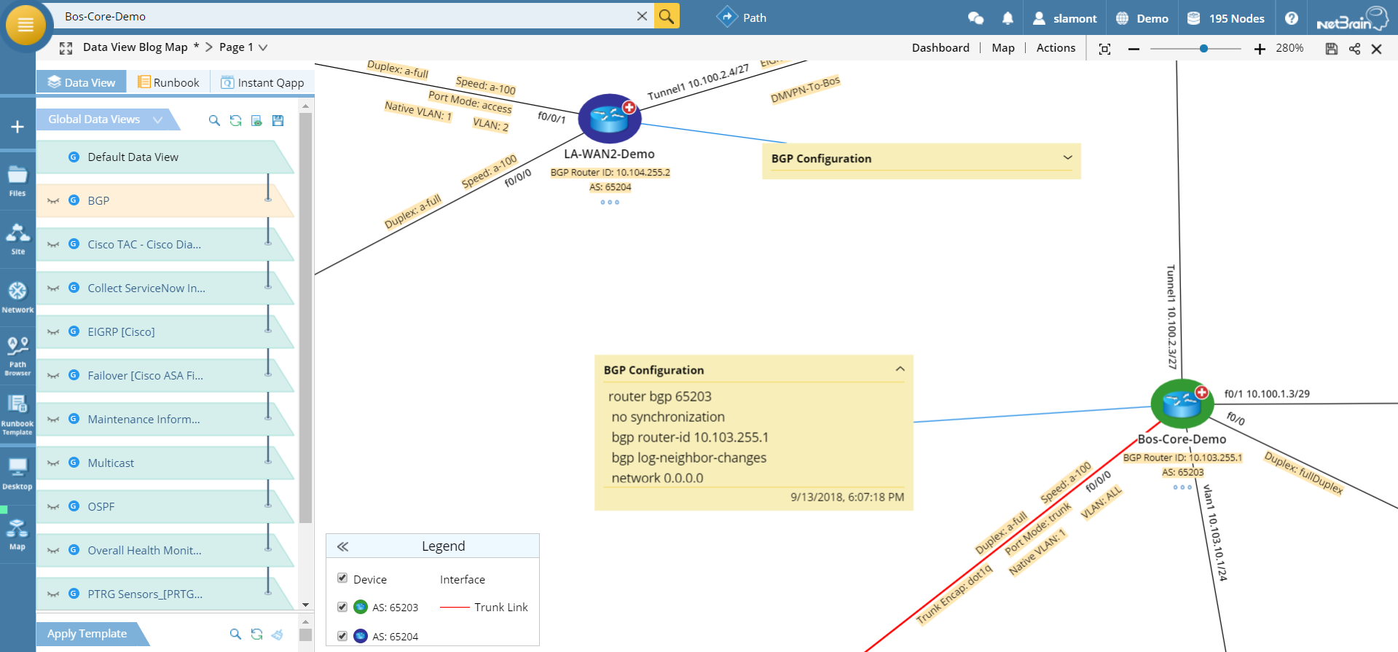This screenshot has width=1398, height=652.
Task: Open Path Browser in the left sidebar
Action: tap(17, 356)
